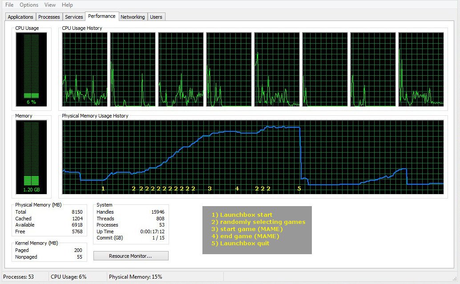
Task: Open the File menu
Action: tap(9, 5)
